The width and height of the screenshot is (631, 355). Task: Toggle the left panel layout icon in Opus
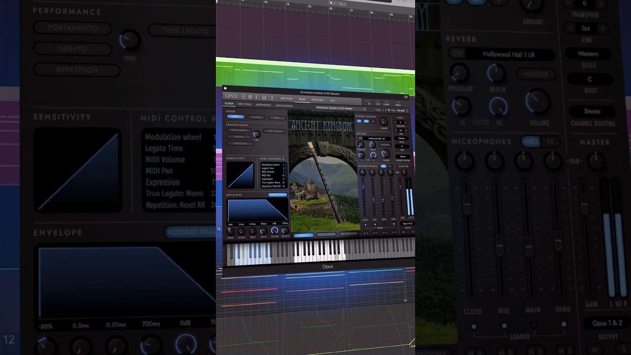tap(257, 97)
